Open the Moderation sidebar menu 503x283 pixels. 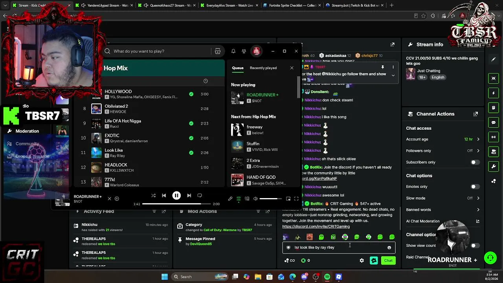coord(27,131)
